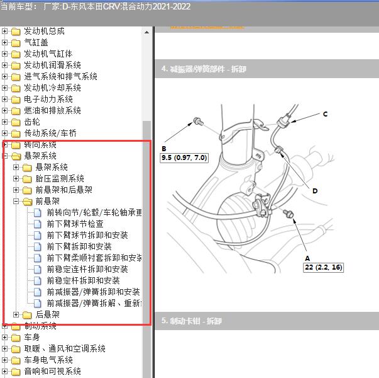This screenshot has width=379, height=378.
Task: Open 前转向节/轮毂/车轮轴承 document
Action: click(x=94, y=212)
